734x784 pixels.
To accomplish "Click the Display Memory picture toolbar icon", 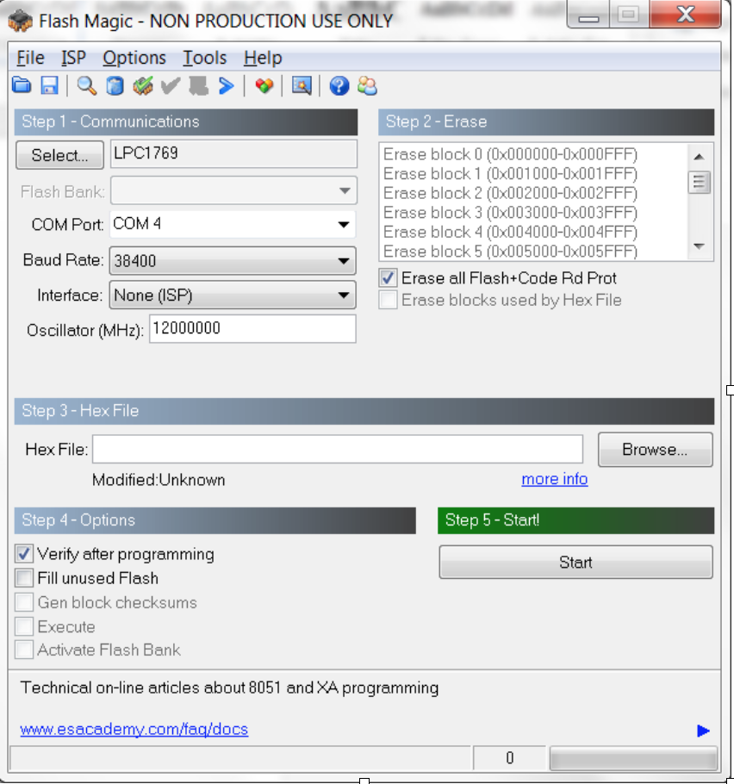I will coord(302,86).
